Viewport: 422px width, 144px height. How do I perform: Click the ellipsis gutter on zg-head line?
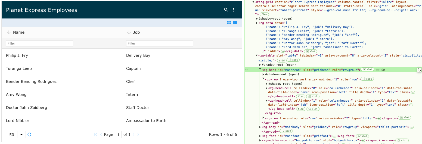(247, 70)
